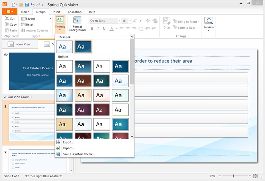
Task: Click the Fit slide to window icon
Action: click(x=255, y=176)
